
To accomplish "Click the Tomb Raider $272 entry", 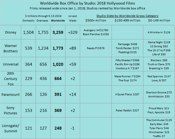I will pos(127,48).
